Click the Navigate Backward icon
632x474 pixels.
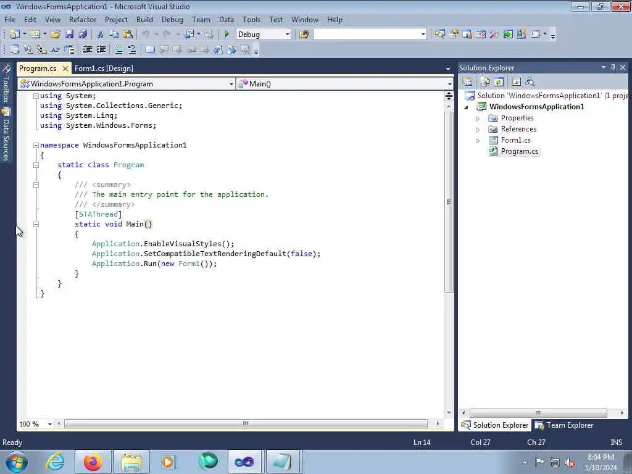pos(189,35)
